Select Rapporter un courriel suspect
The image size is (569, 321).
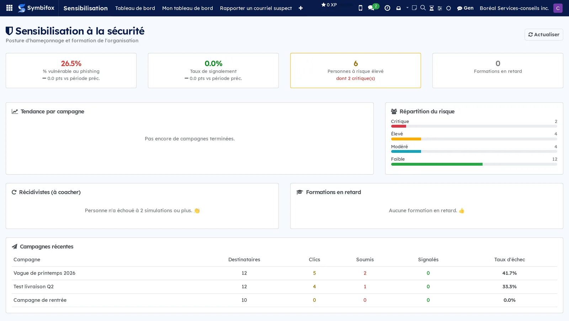coord(256,8)
